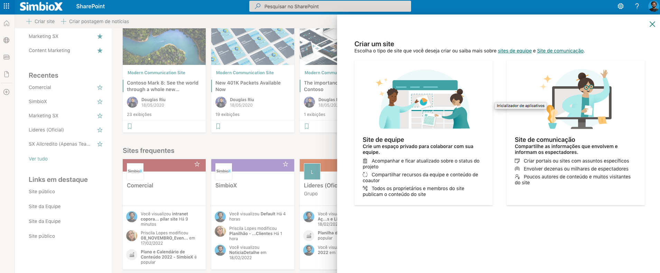Click Douglas Riu avatar on Contoso Mark 8 card
The image size is (660, 273).
132,102
